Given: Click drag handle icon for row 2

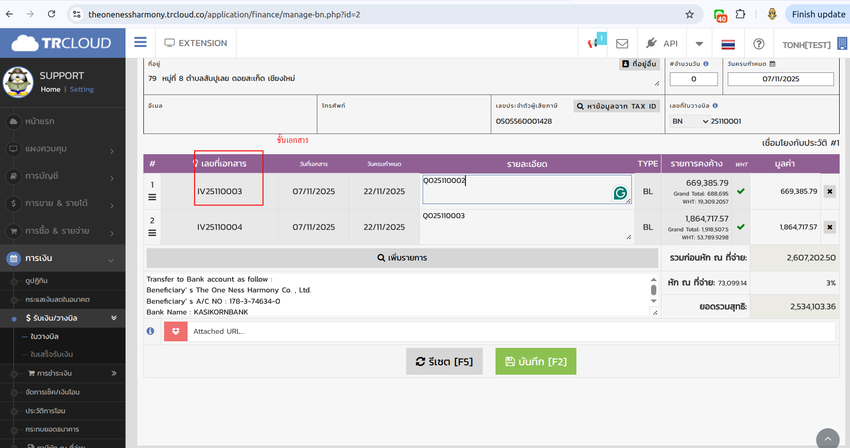Looking at the screenshot, I should pos(152,233).
